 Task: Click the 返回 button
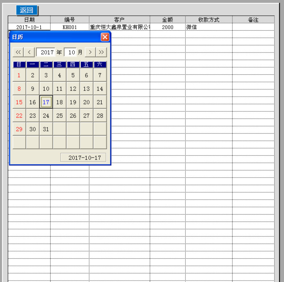pyautogui.click(x=27, y=10)
